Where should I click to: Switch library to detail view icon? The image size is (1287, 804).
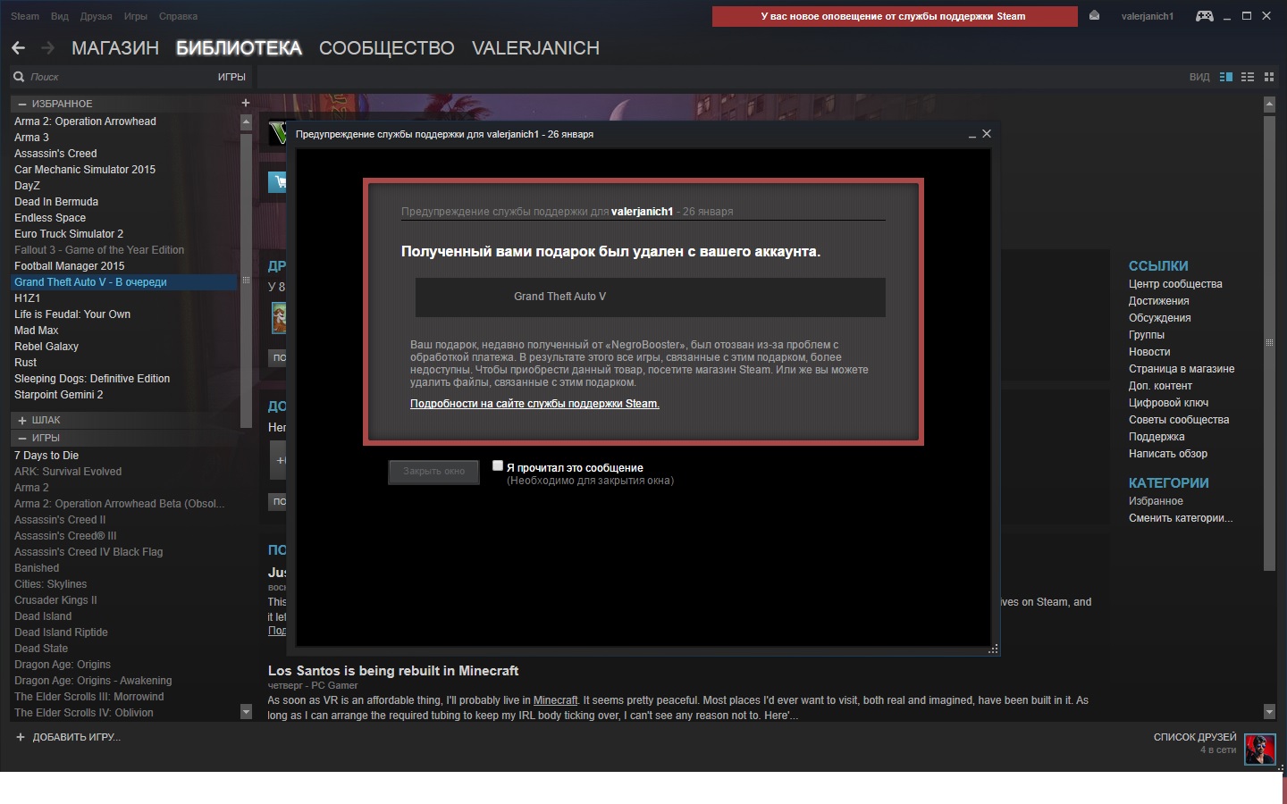point(1226,77)
